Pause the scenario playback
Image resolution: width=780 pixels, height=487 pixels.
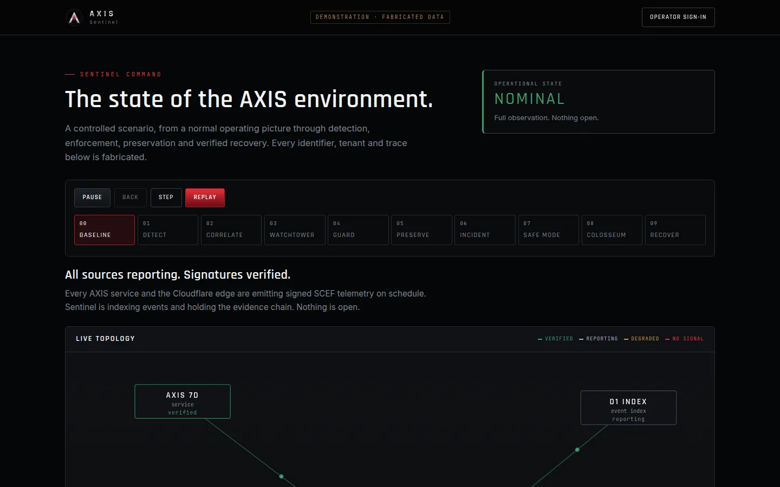tap(92, 198)
